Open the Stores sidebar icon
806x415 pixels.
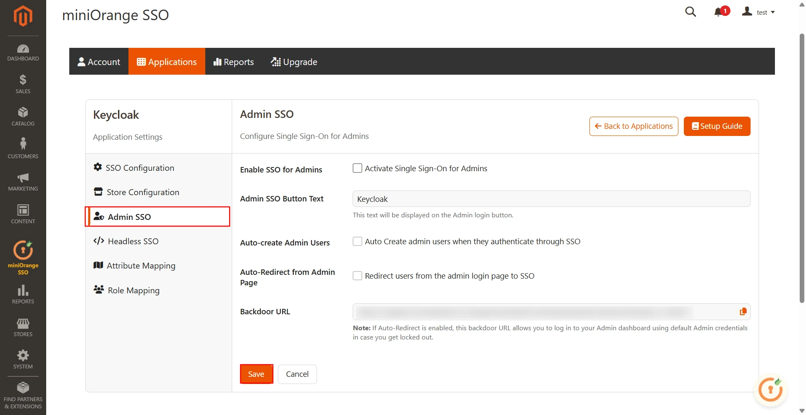[23, 326]
